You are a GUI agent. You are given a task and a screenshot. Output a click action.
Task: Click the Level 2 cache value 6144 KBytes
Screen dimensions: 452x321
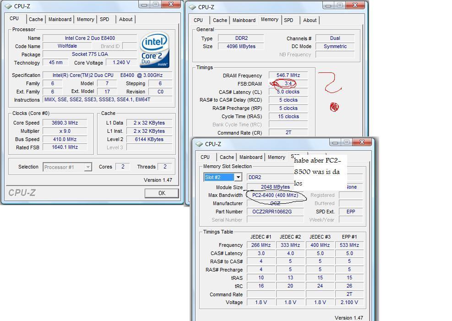point(149,139)
